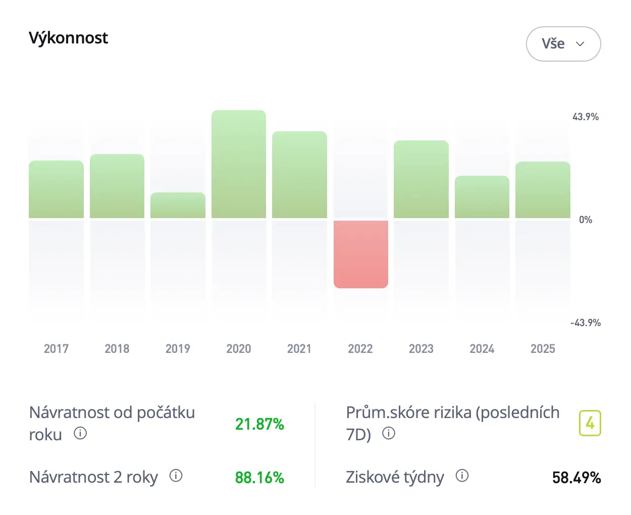Select the red 2022 negative bar

pos(360,254)
